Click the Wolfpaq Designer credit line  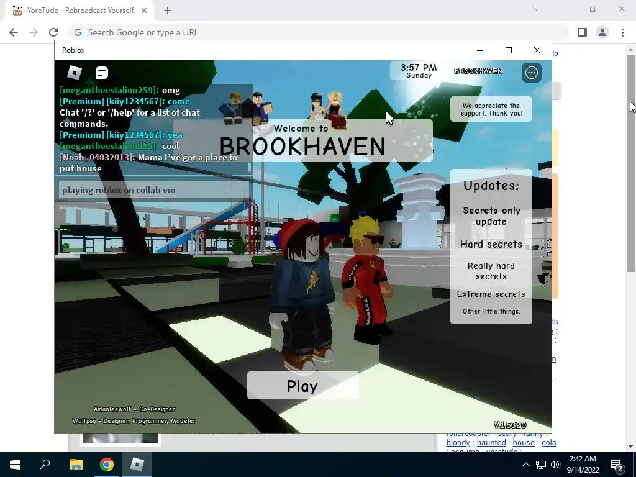pyautogui.click(x=134, y=421)
